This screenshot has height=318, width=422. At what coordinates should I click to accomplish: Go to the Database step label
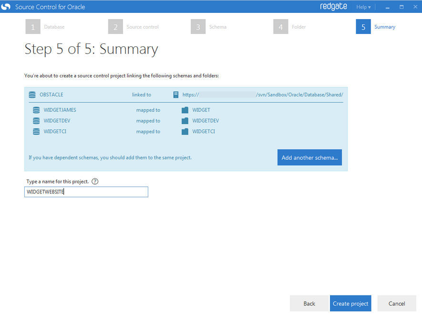point(54,27)
